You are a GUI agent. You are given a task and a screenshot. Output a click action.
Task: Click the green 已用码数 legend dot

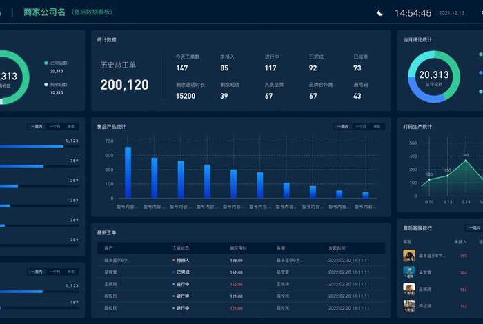[46, 63]
